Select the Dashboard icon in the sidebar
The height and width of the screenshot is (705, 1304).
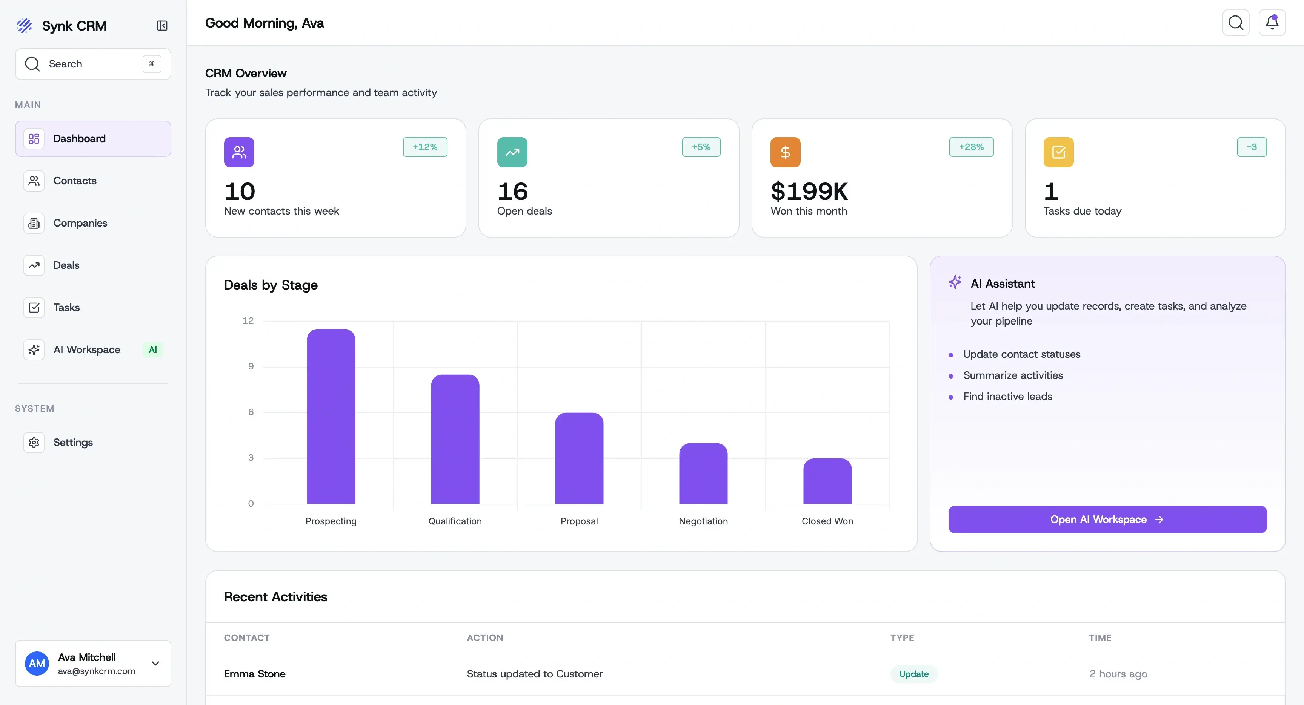pyautogui.click(x=34, y=139)
